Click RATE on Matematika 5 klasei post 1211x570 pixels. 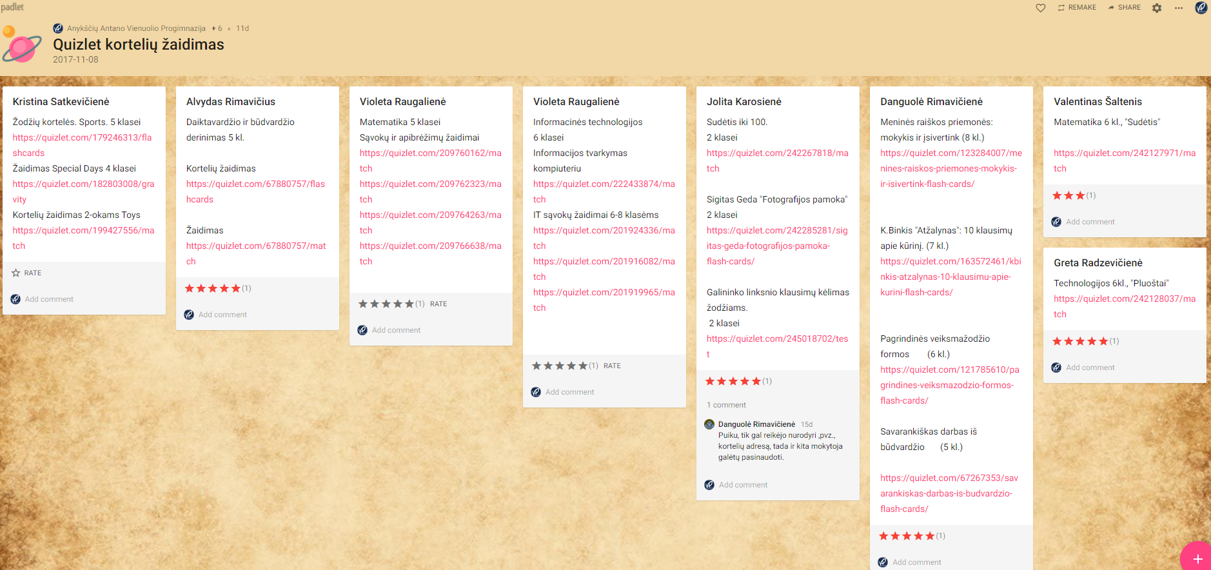pos(438,304)
